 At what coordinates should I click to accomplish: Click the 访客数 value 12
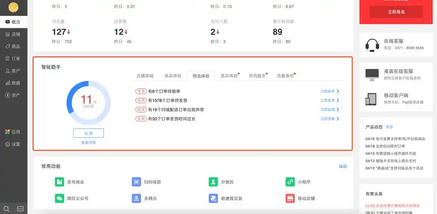point(119,32)
